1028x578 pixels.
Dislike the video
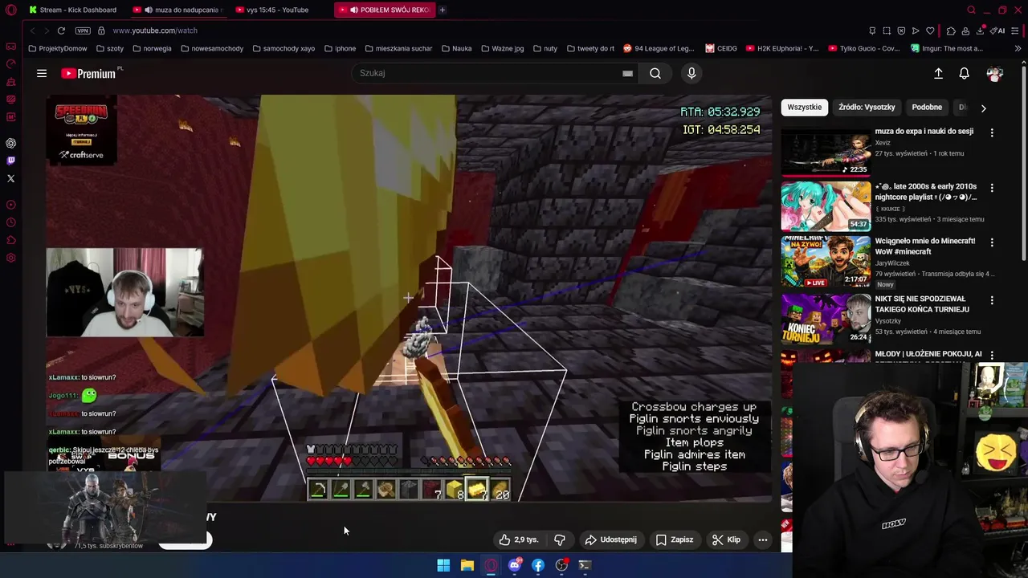(560, 539)
